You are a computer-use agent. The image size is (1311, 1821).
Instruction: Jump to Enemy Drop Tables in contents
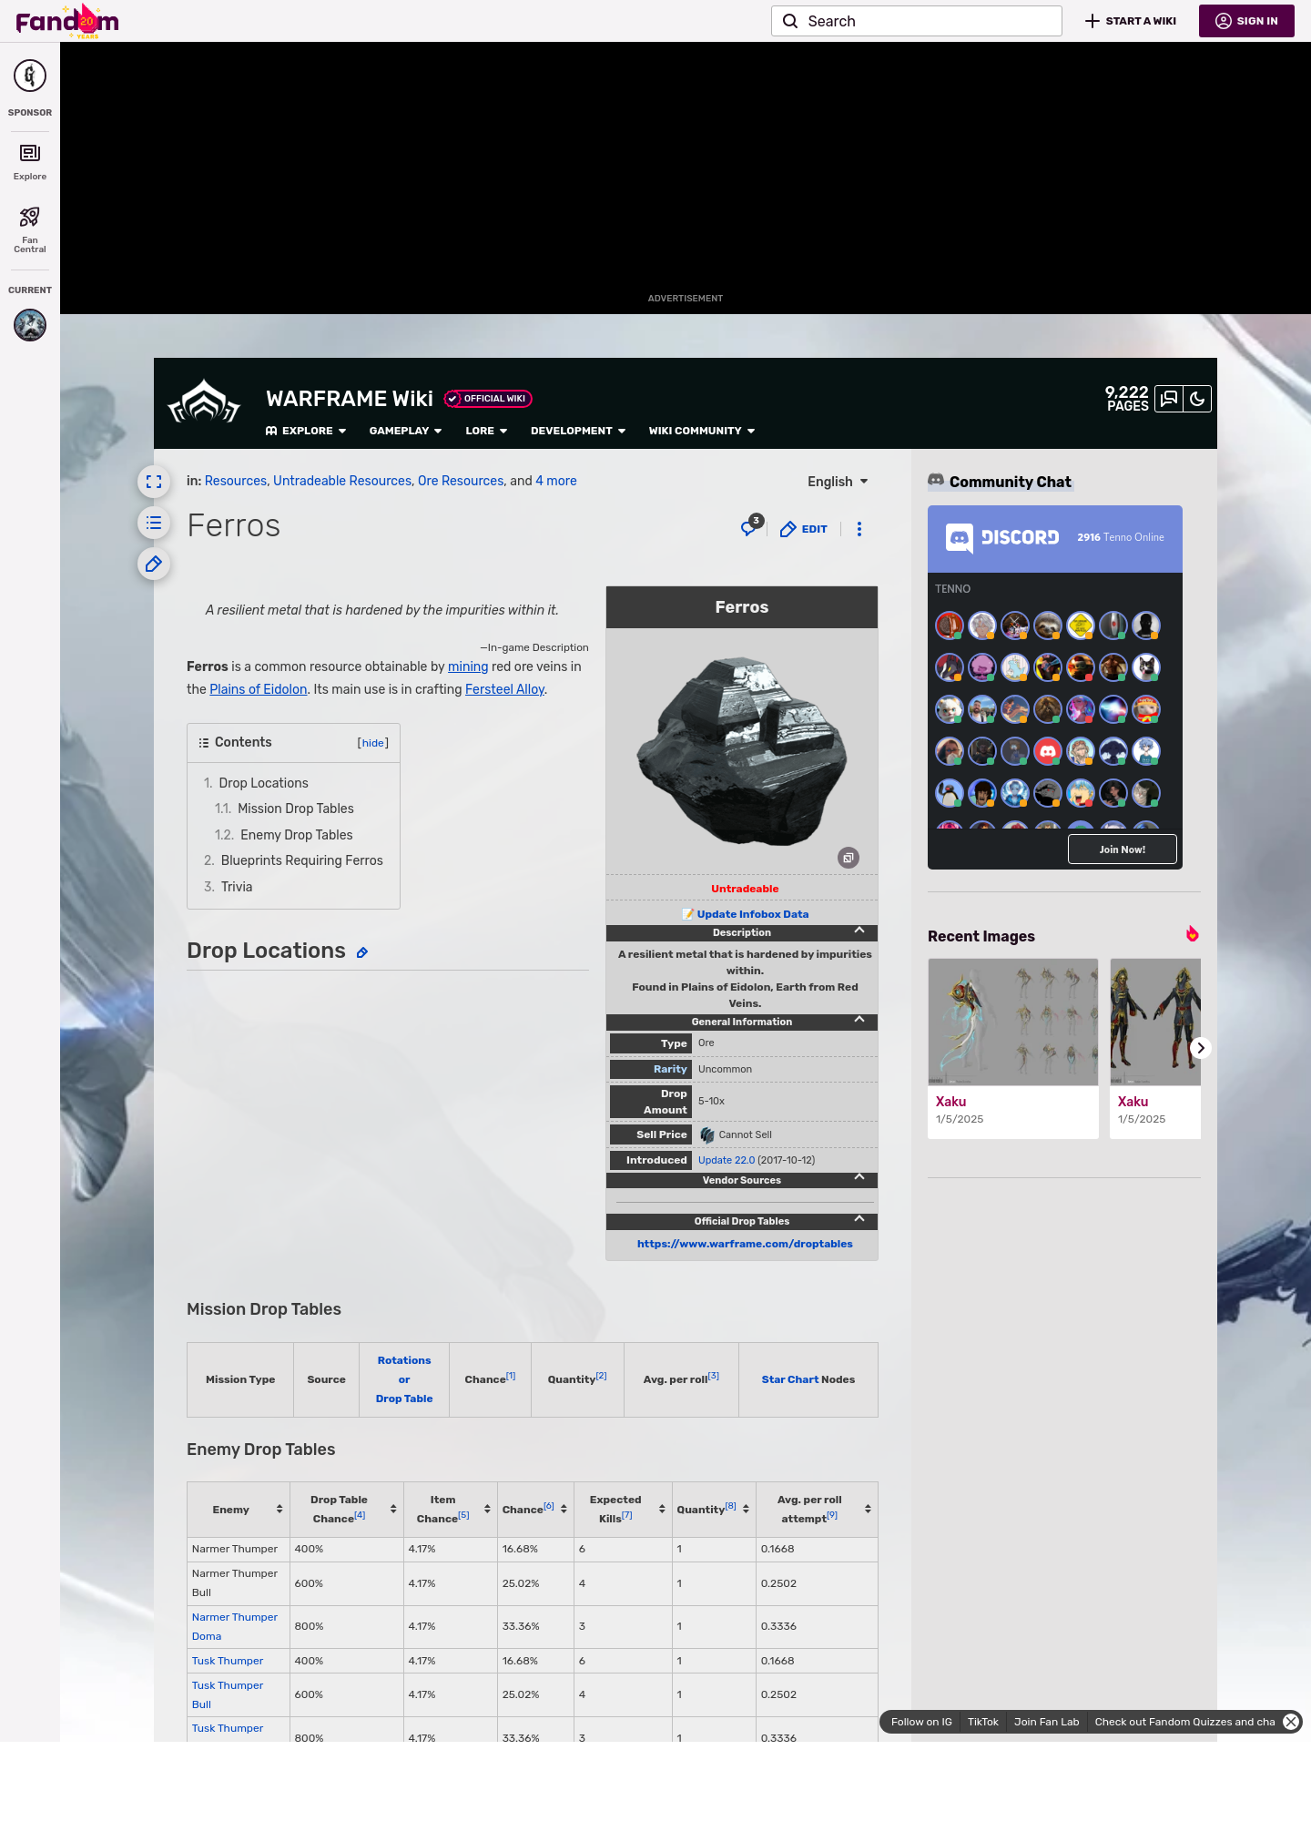pyautogui.click(x=297, y=835)
